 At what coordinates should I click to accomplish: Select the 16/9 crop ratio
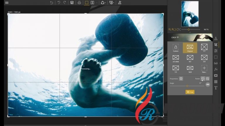(190, 69)
